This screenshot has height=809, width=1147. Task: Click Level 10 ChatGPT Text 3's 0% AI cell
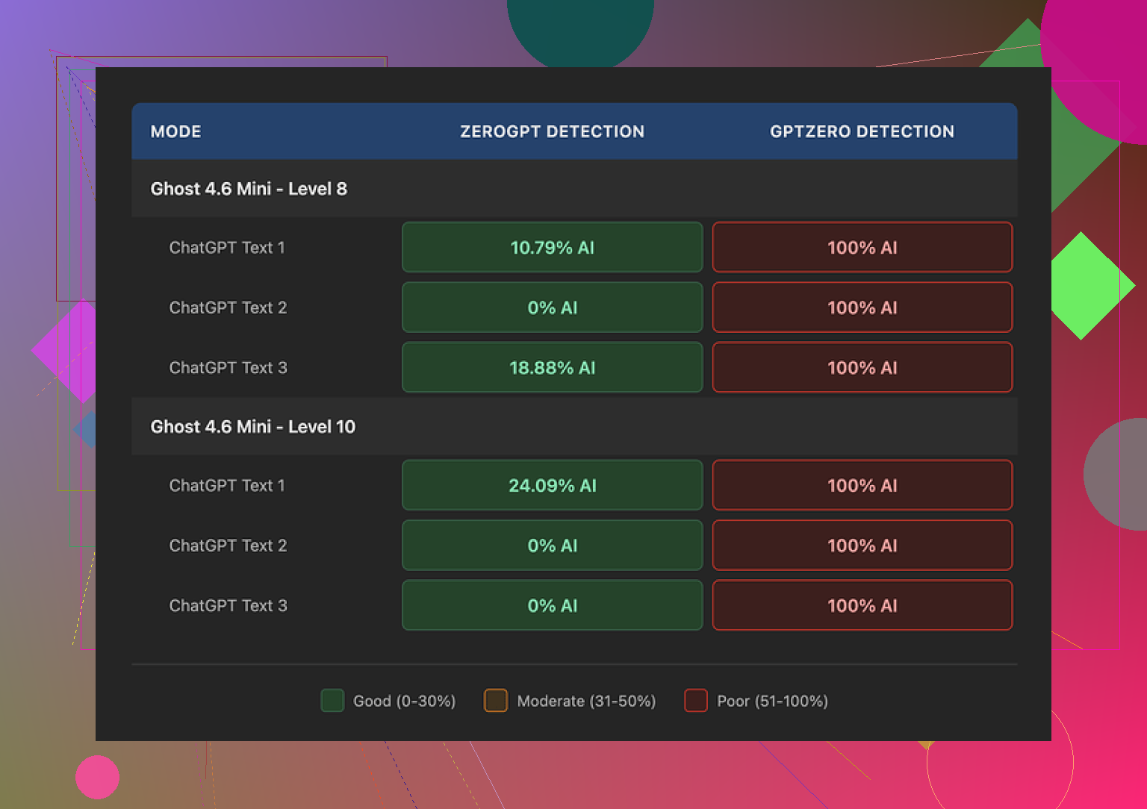tap(552, 606)
